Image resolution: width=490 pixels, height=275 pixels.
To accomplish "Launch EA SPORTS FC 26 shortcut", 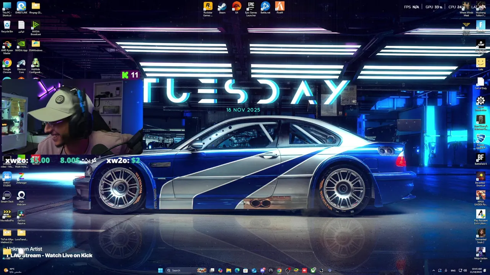I will click(x=480, y=47).
